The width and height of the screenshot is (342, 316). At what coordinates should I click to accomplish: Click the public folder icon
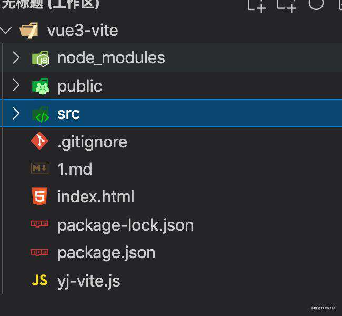coord(41,86)
